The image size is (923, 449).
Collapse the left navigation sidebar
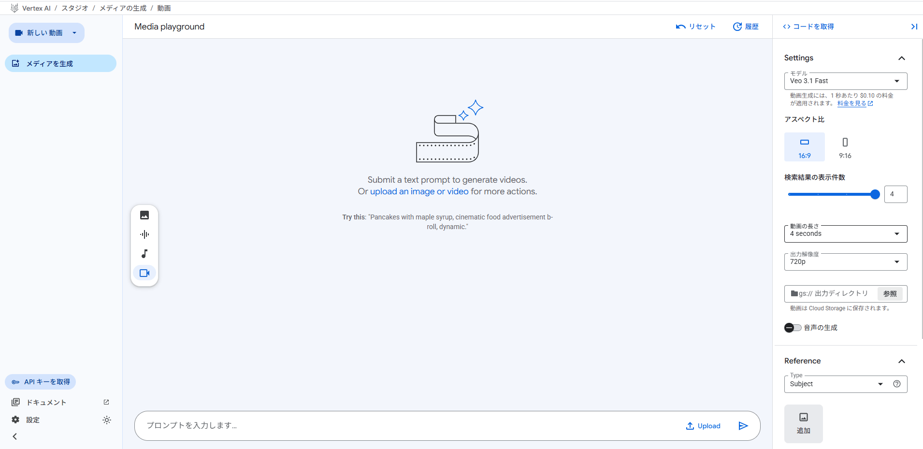pyautogui.click(x=15, y=436)
